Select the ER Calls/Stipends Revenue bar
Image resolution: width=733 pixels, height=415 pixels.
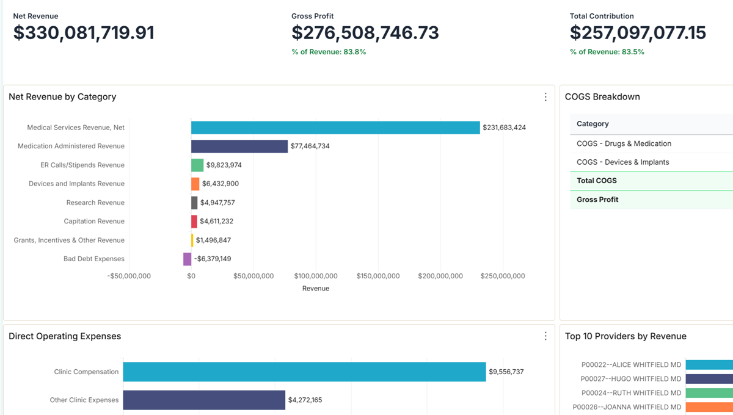(x=197, y=165)
